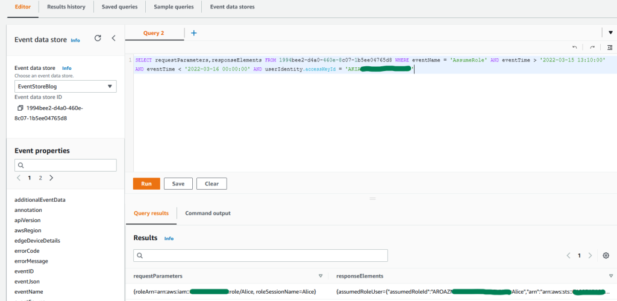
Task: Open Info link beside Event data store heading
Action: point(75,40)
